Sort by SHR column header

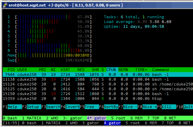tap(95, 70)
